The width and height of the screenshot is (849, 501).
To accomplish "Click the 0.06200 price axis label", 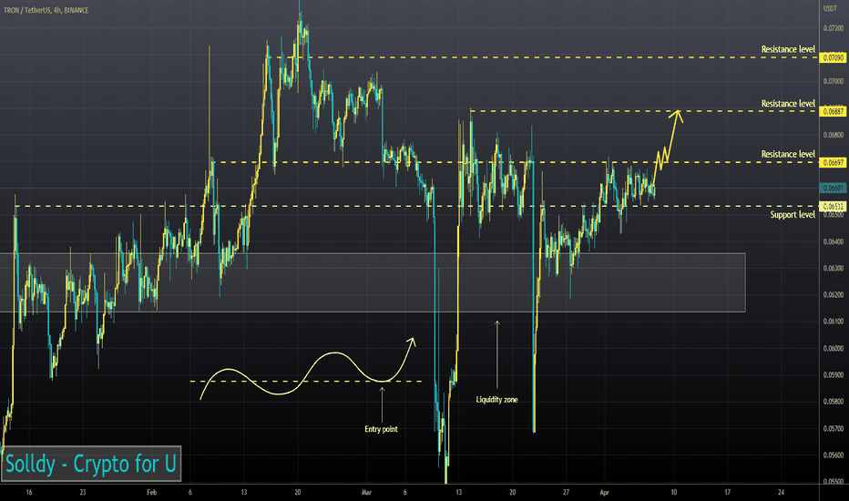I will pyautogui.click(x=834, y=294).
